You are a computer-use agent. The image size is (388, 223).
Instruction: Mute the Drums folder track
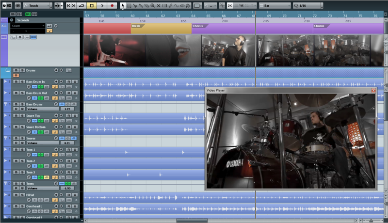16,70
